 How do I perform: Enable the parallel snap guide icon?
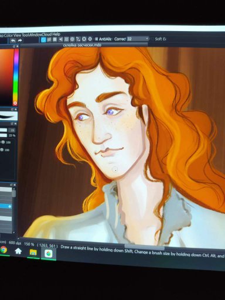(49, 39)
